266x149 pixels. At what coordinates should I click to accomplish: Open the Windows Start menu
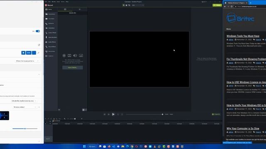(84, 147)
